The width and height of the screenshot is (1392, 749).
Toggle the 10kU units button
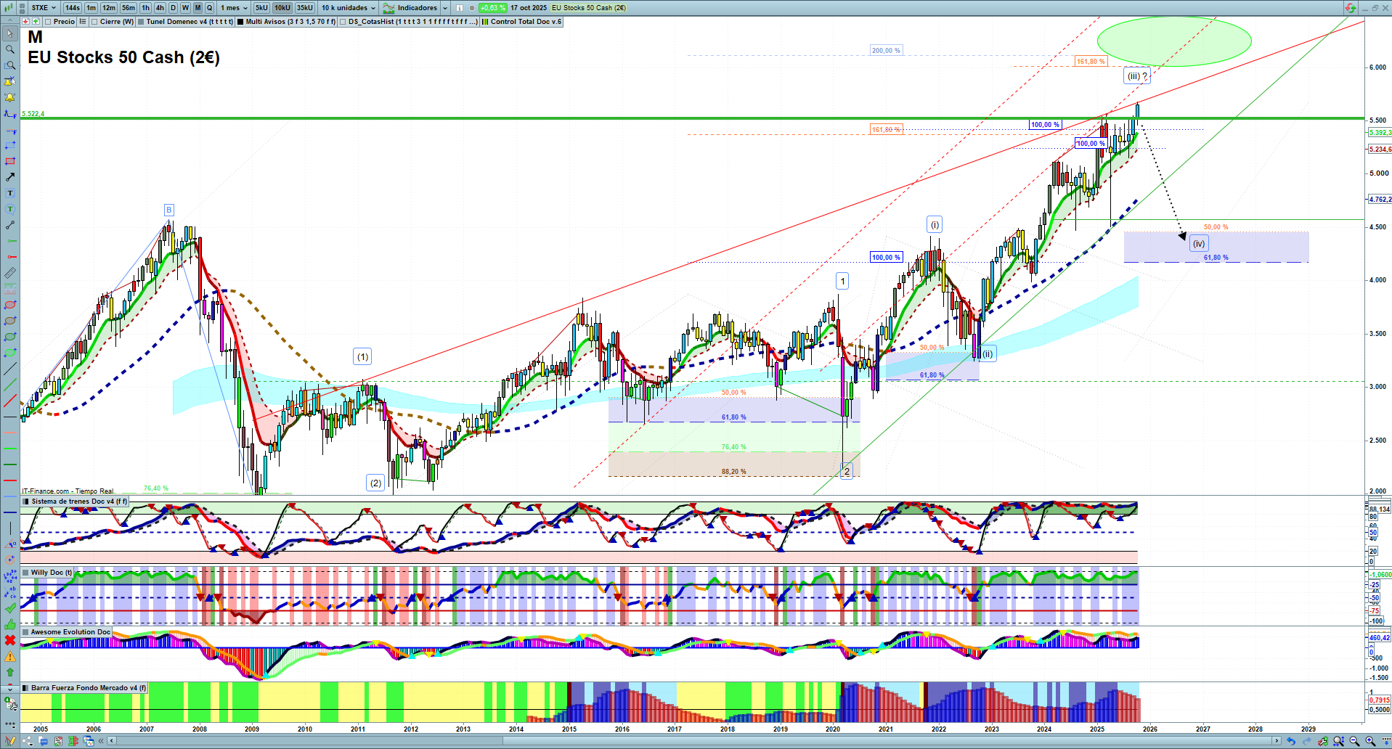click(282, 8)
